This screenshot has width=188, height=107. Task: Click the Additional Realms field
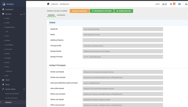point(123,40)
